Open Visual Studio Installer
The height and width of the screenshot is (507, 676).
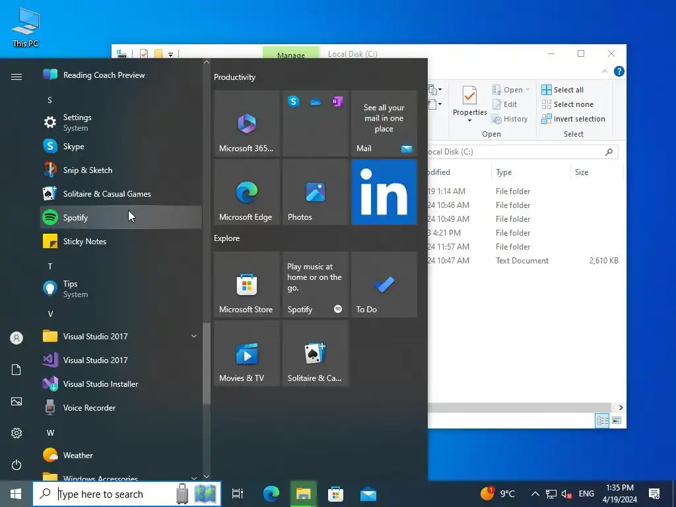click(x=121, y=384)
